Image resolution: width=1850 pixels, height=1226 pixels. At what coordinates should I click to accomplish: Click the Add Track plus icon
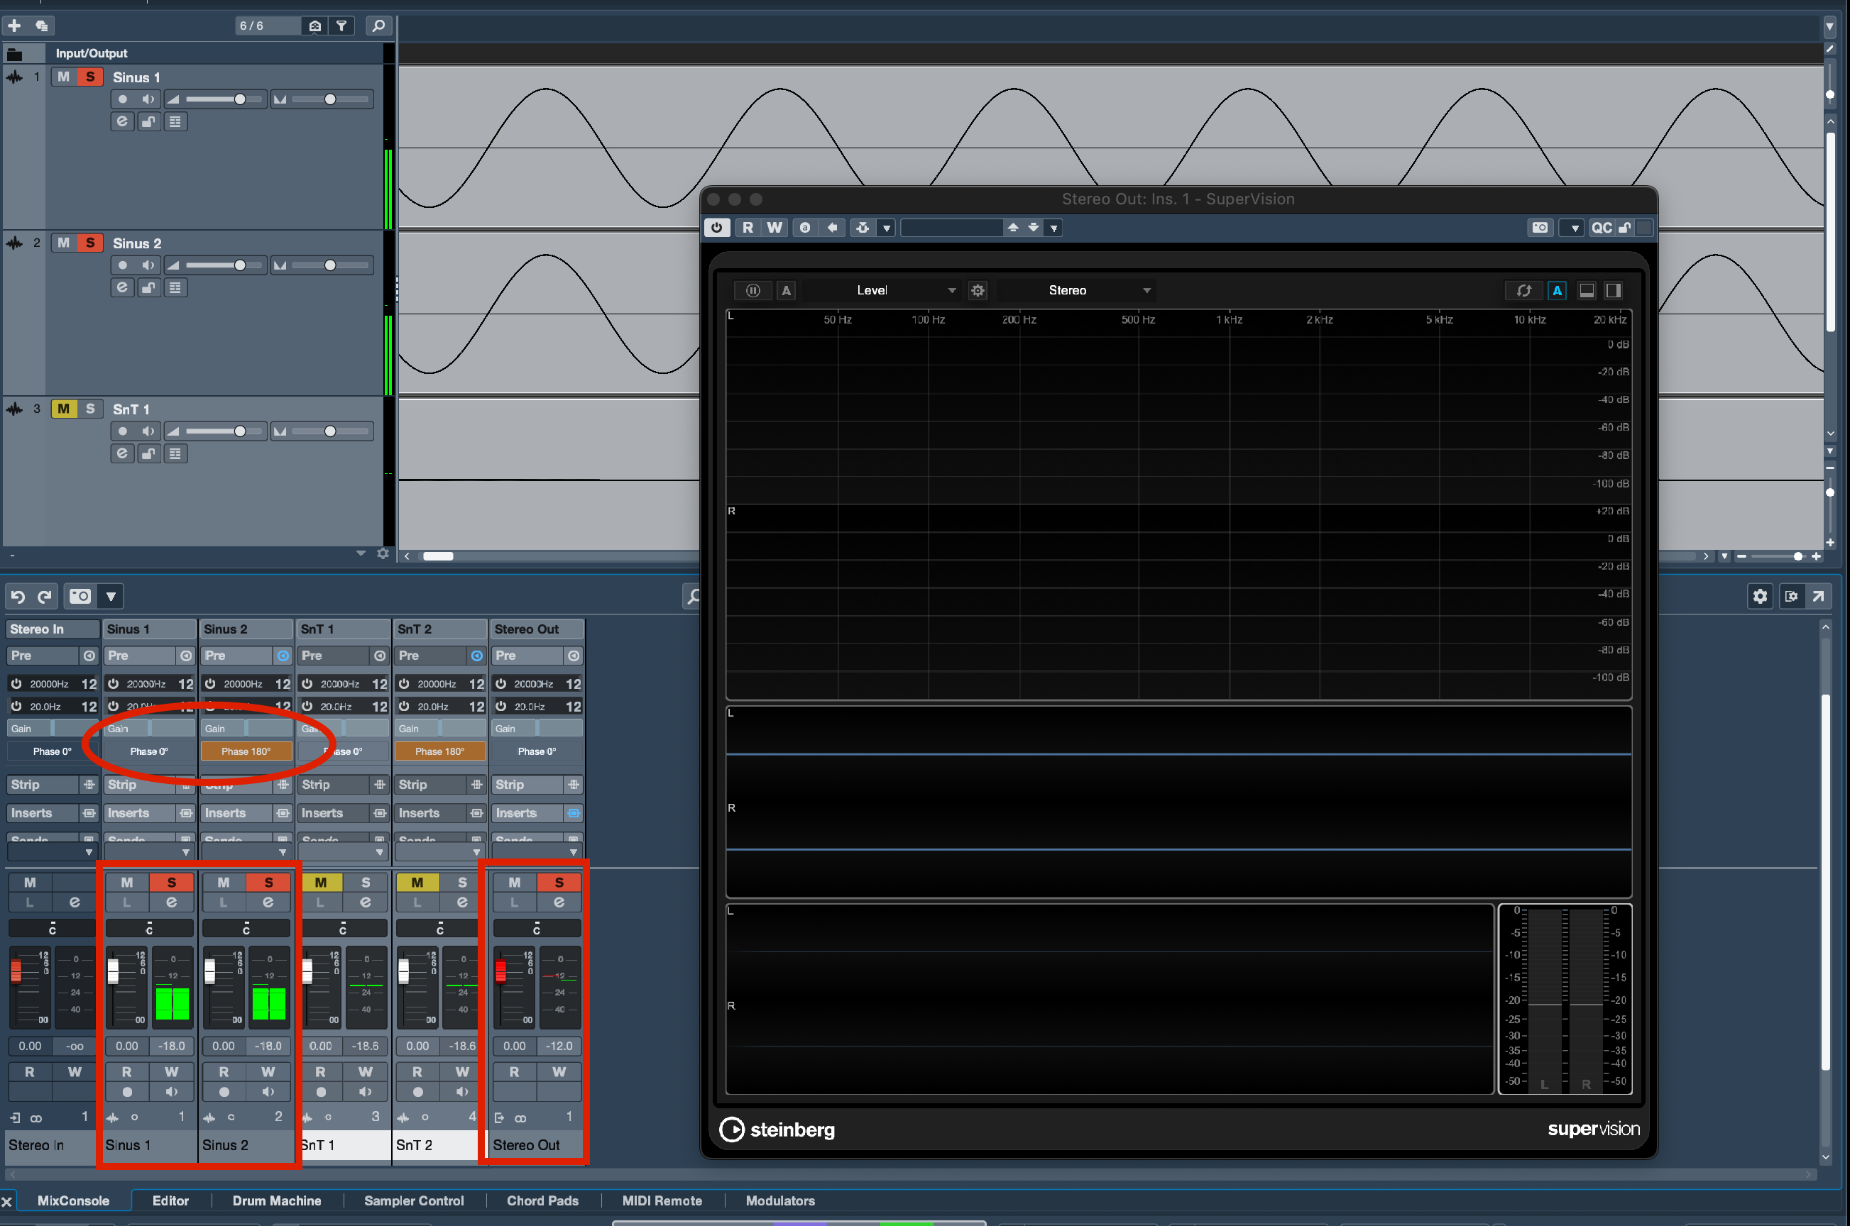(14, 26)
